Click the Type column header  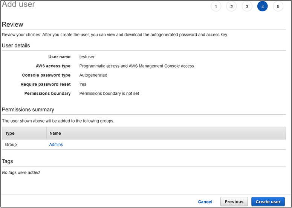pyautogui.click(x=10, y=133)
